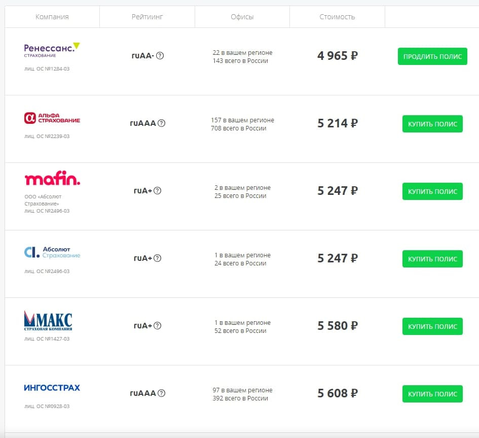
Task: Open the rating hint icon for Ингосстрах
Action: point(162,393)
